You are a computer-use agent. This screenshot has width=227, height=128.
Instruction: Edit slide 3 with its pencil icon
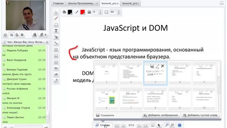pos(157,66)
